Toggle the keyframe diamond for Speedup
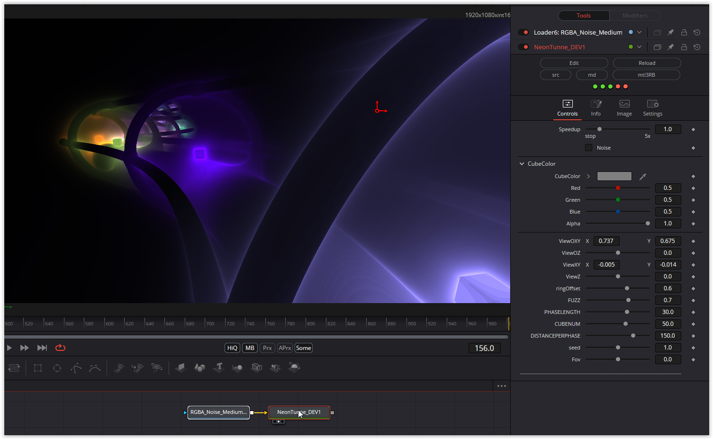 [x=693, y=130]
